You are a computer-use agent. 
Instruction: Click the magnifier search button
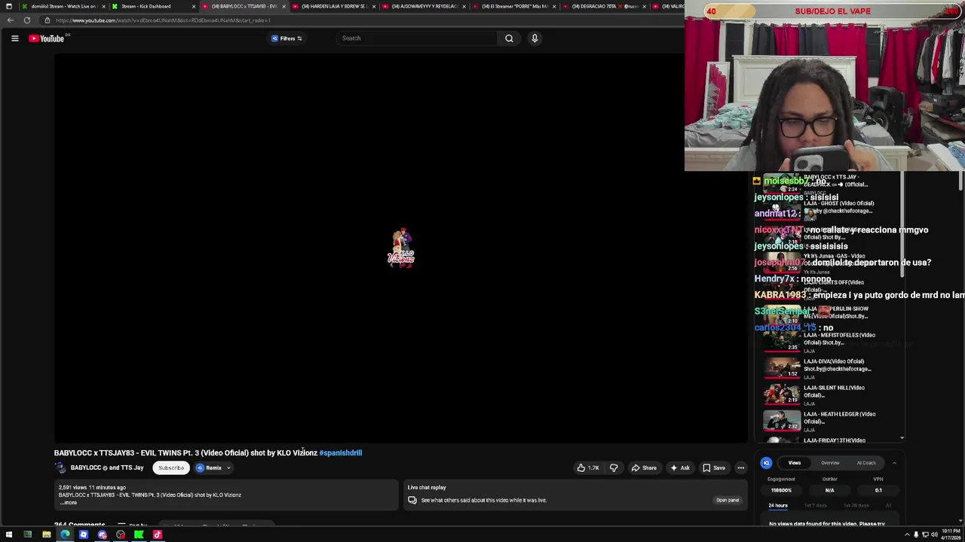(x=509, y=38)
